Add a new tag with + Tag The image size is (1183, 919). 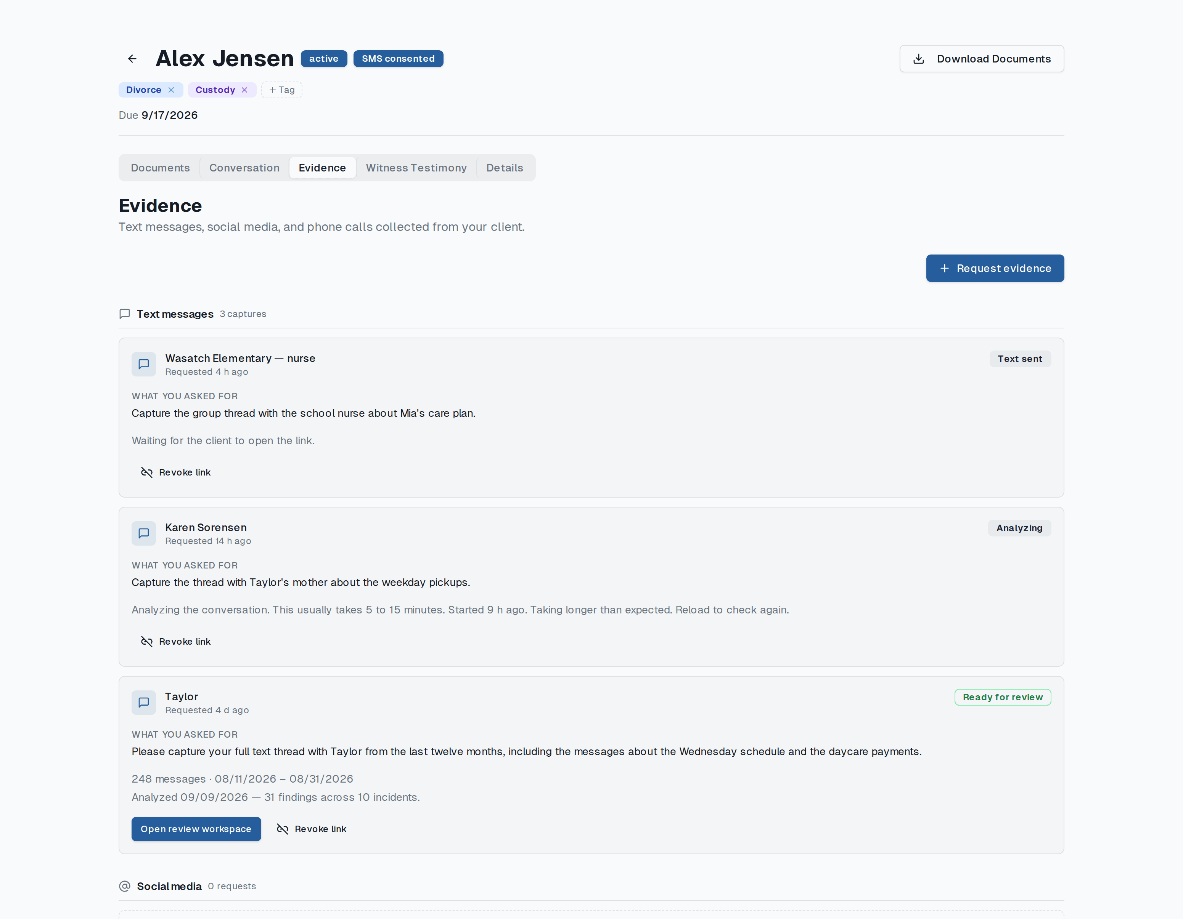[x=282, y=90]
